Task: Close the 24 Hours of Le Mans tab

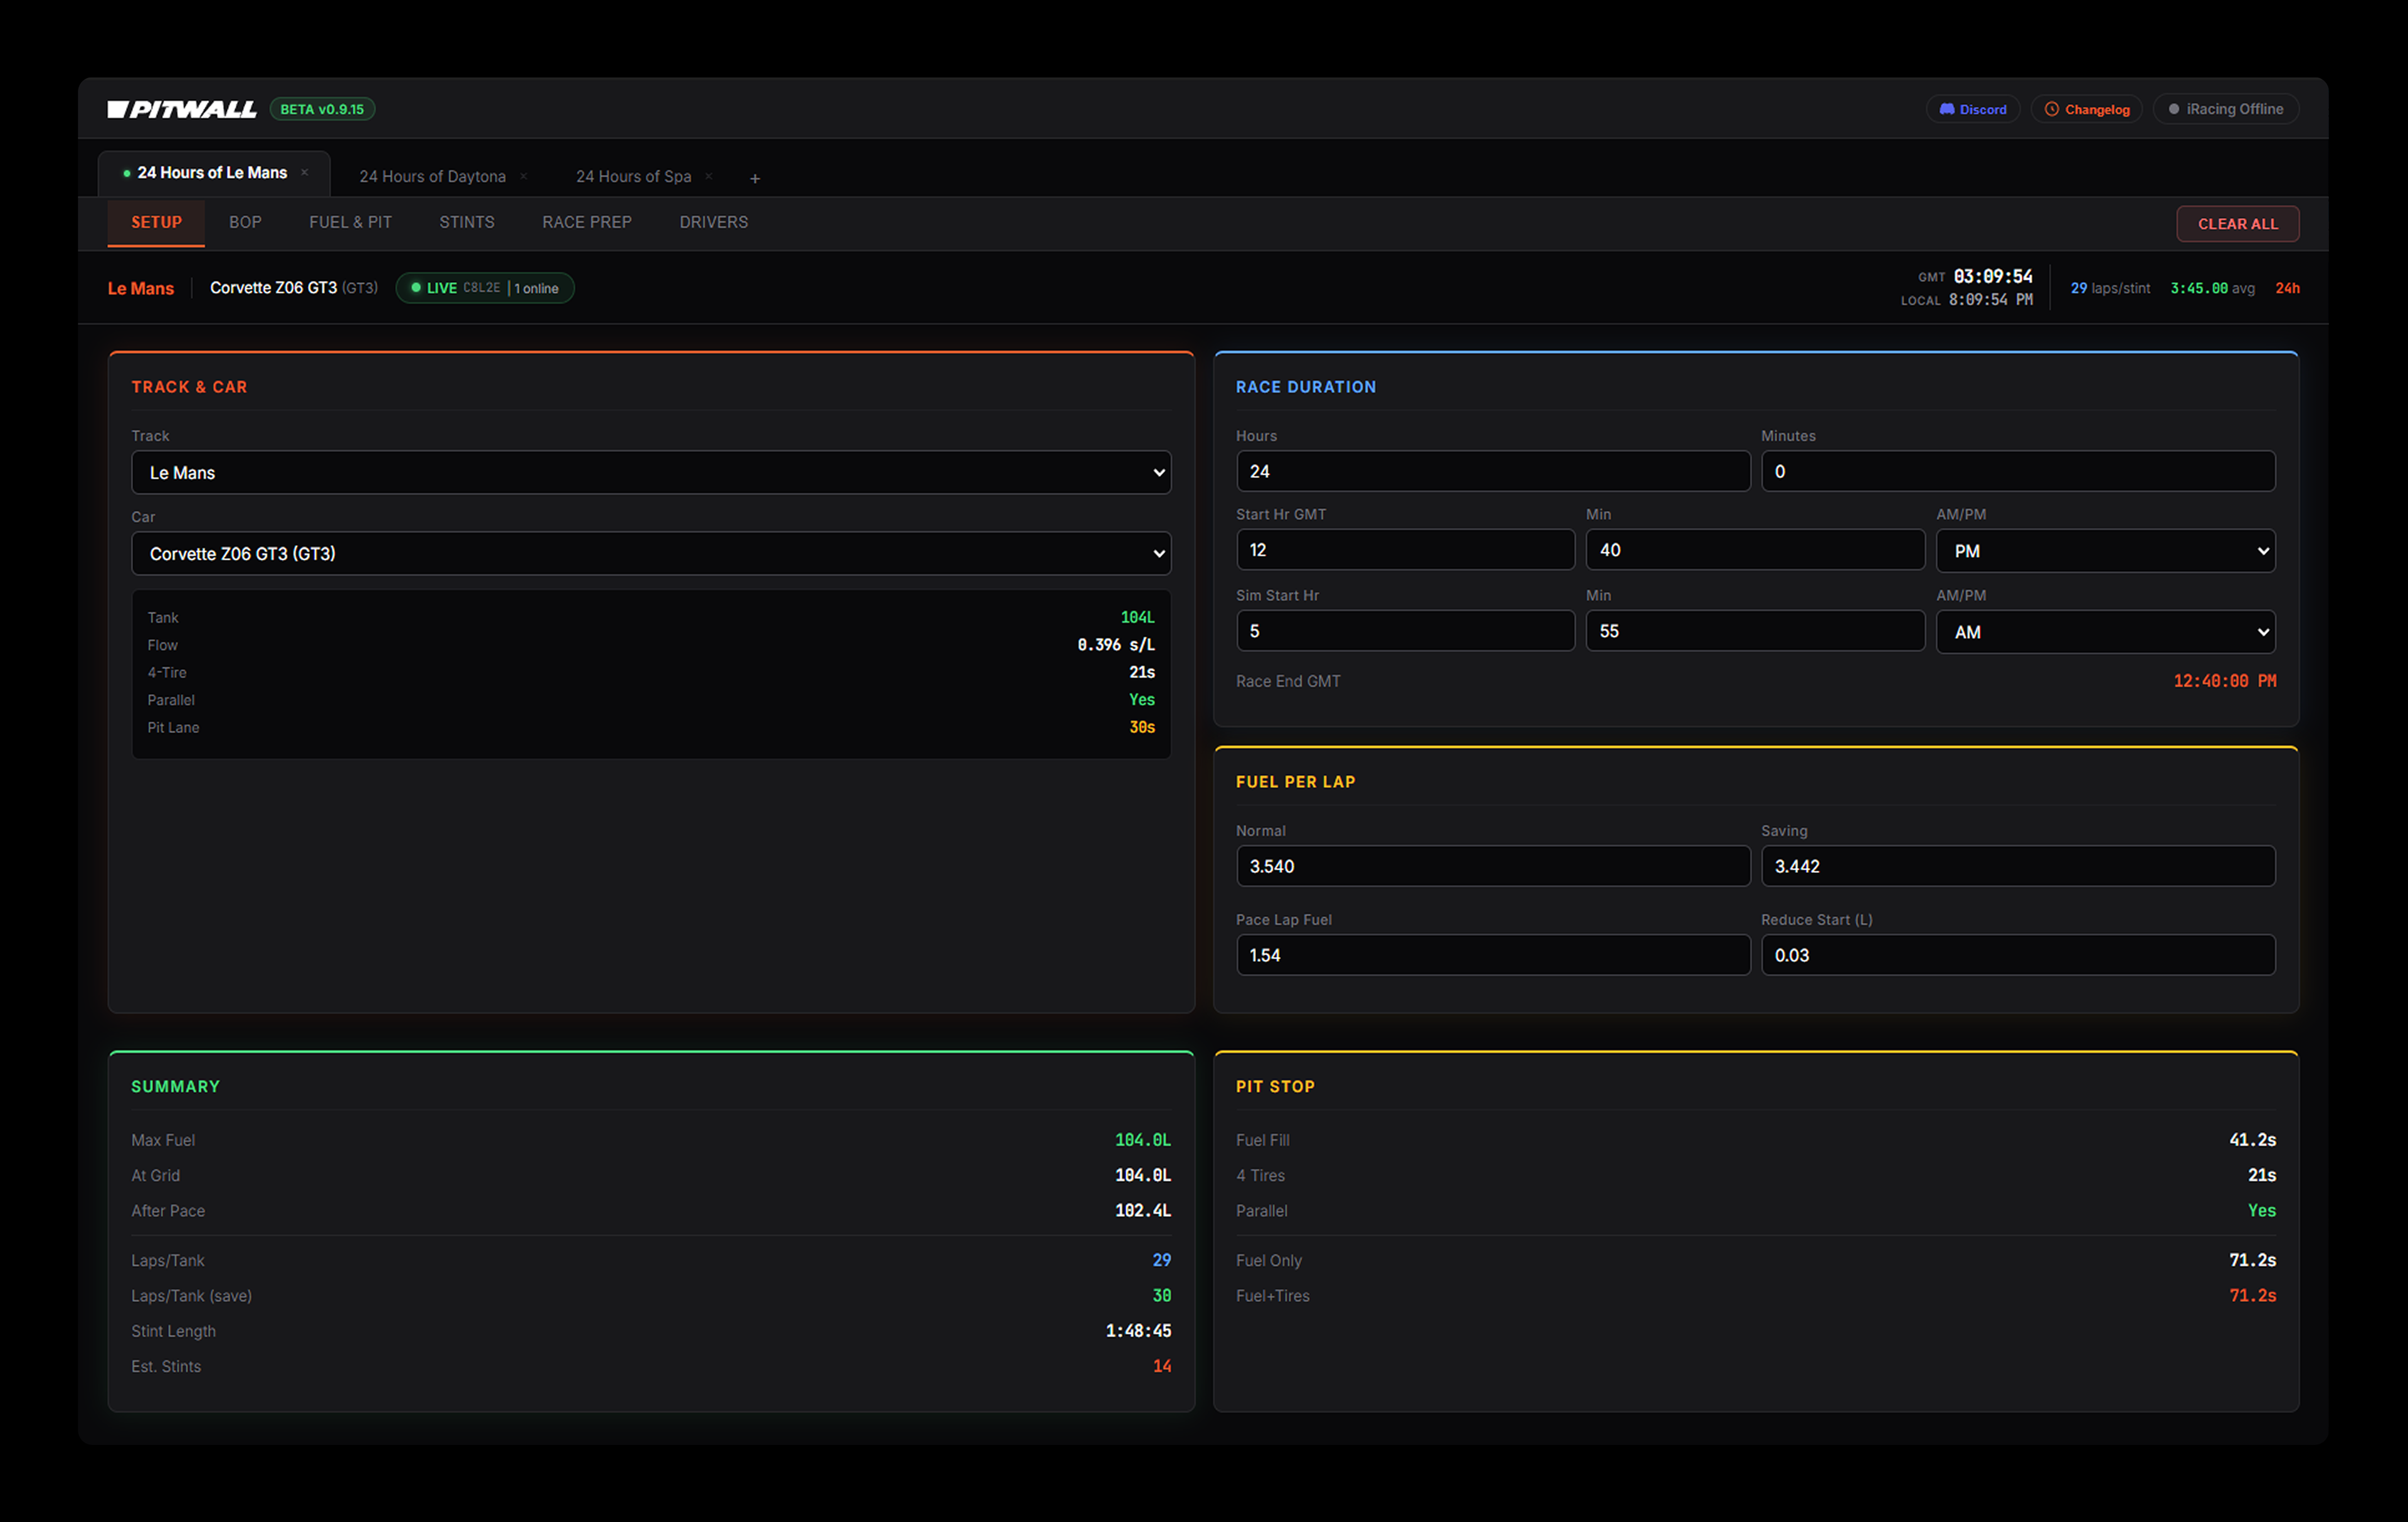Action: [x=305, y=172]
